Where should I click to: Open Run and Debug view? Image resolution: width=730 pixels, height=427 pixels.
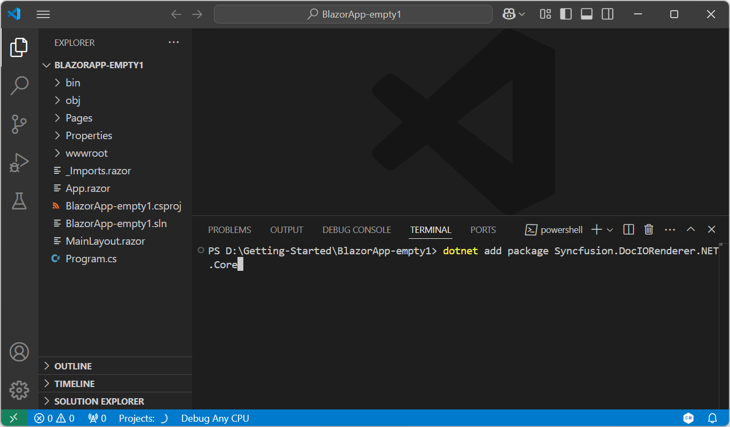click(x=19, y=163)
